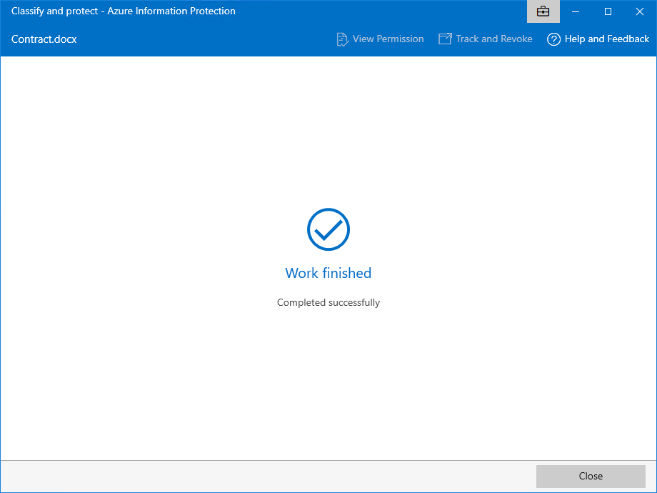Viewport: 657px width, 493px height.
Task: Open the View Permission text label
Action: (388, 39)
